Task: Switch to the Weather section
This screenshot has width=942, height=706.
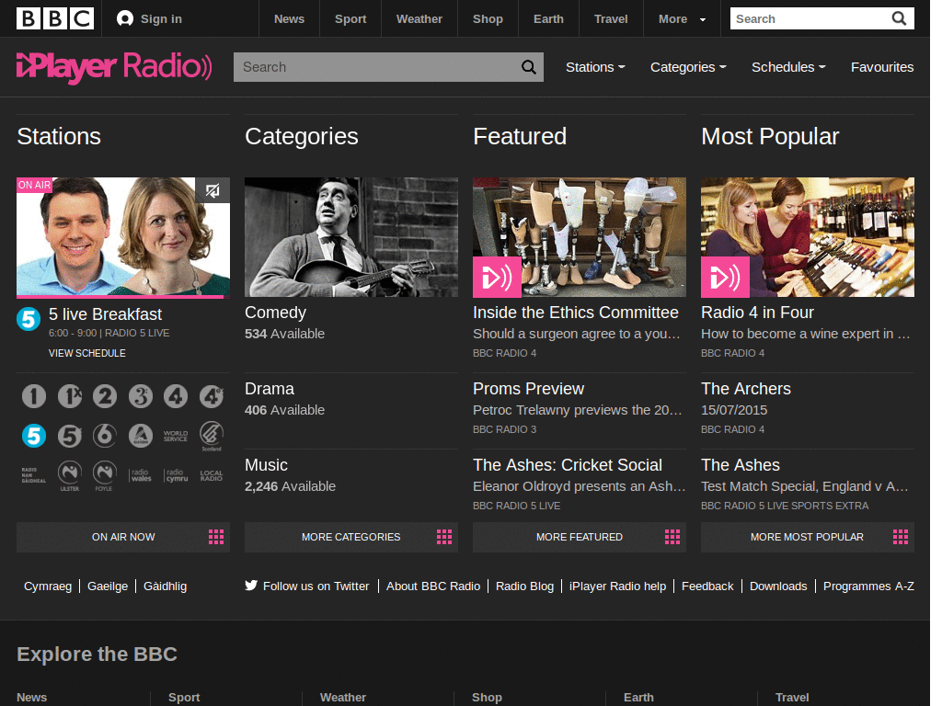Action: pos(419,18)
